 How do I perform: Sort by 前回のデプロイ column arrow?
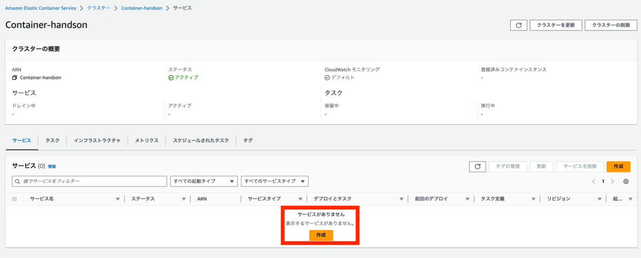[x=467, y=199]
